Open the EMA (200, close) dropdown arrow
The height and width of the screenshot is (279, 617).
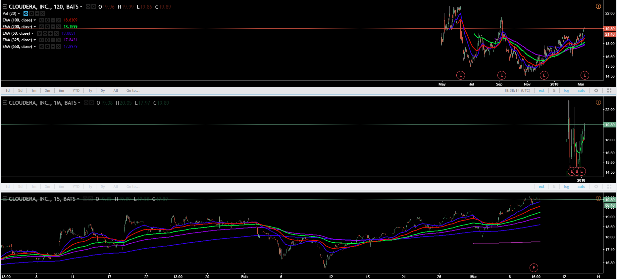(35, 27)
